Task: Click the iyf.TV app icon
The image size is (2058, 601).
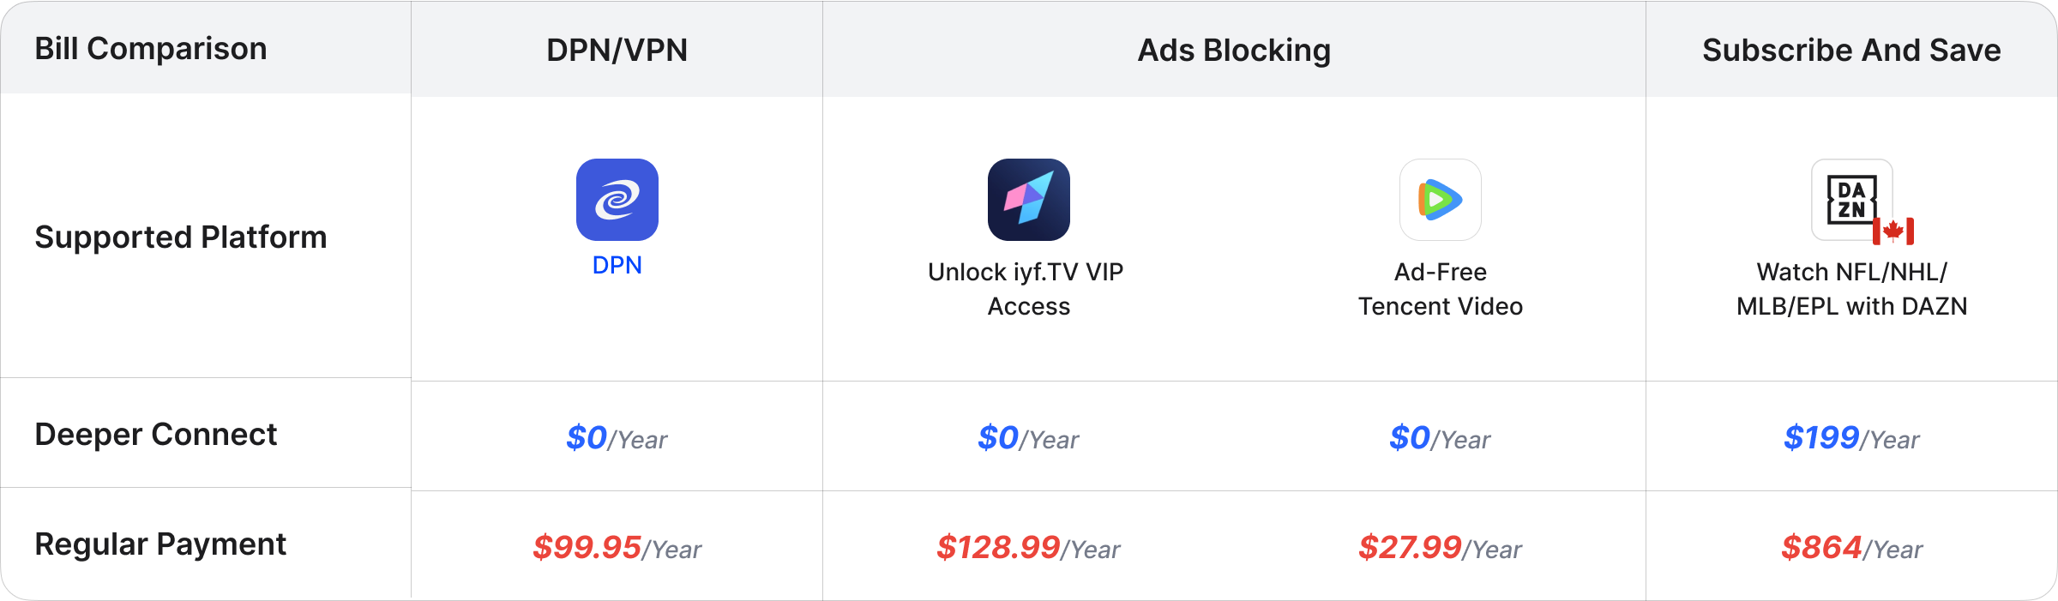Action: click(x=1029, y=200)
